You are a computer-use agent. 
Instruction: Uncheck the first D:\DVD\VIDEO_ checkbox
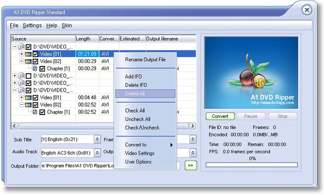coord(29,47)
